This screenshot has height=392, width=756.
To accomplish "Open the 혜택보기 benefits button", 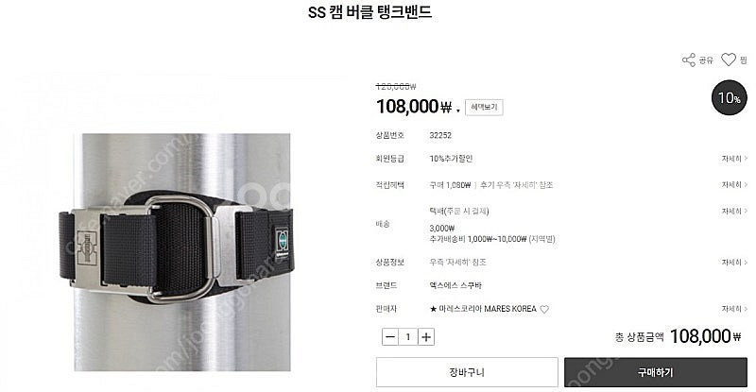I will [484, 107].
